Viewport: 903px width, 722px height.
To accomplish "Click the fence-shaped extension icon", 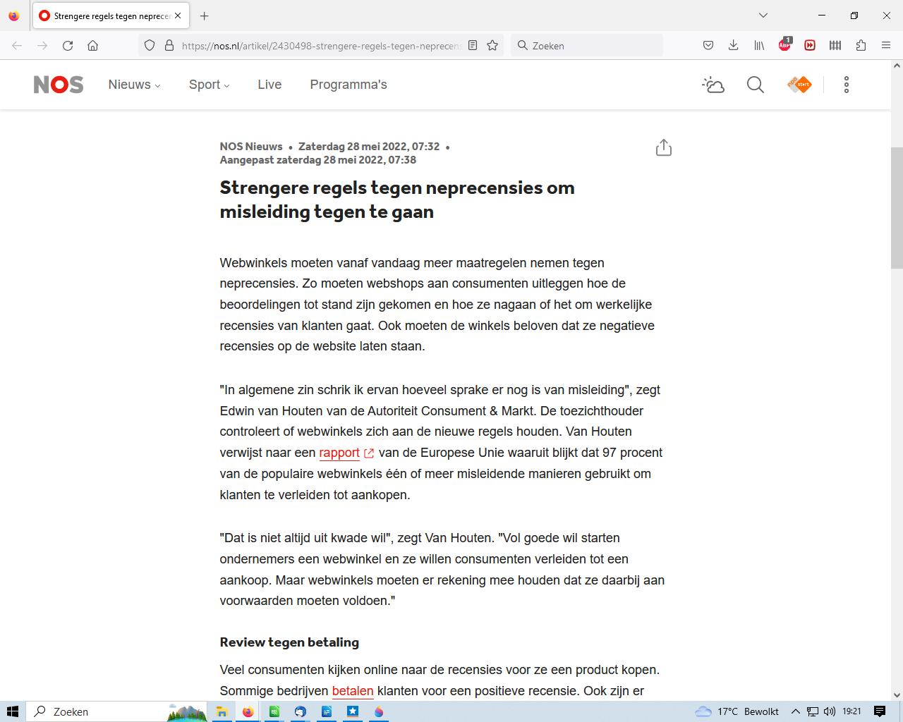I will pos(835,45).
